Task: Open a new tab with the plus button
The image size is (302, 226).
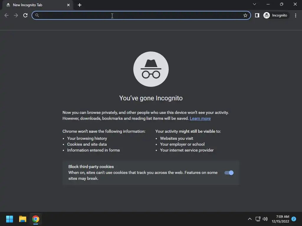Action: coord(80,5)
